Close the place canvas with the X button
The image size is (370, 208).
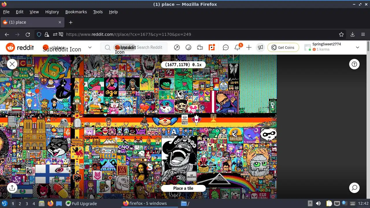(x=12, y=64)
